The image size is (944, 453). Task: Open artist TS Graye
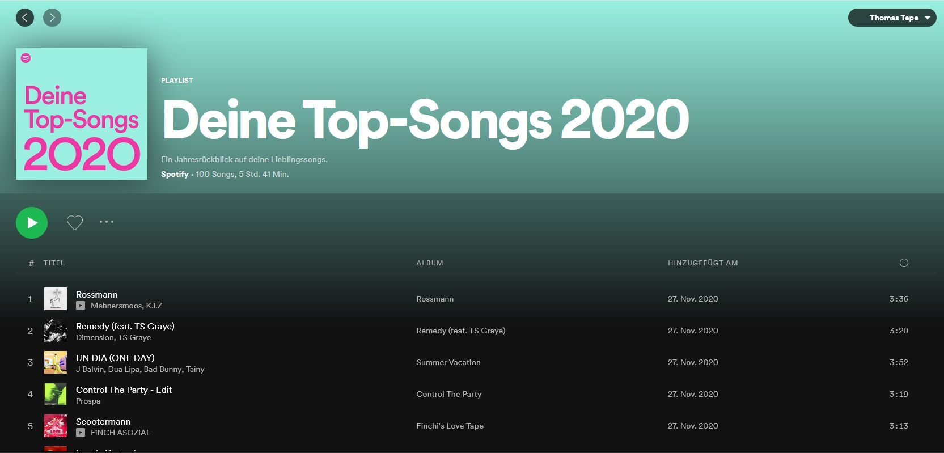(x=135, y=337)
